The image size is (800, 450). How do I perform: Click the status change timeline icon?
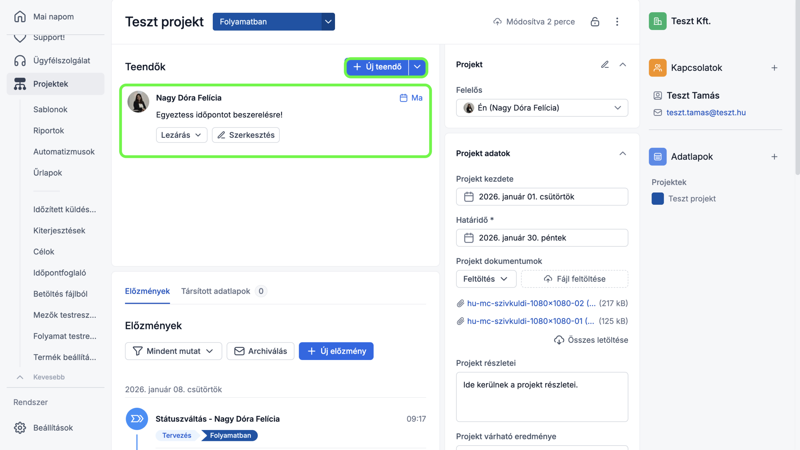[x=137, y=419]
